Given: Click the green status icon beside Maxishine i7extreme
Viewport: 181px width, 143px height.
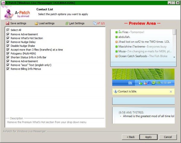Looking at the screenshot, I should (116, 47).
